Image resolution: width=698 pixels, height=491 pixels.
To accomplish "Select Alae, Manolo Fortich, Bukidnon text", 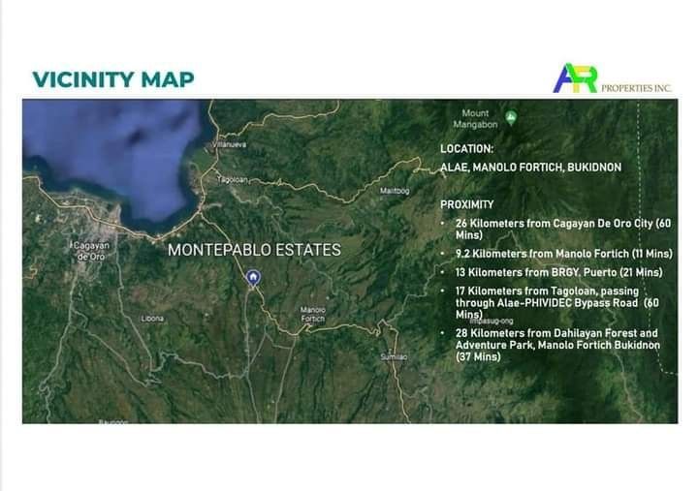I will click(x=530, y=168).
